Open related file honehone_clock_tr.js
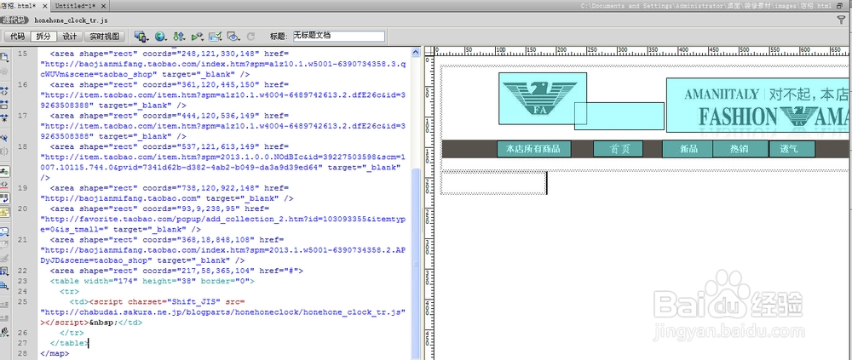This screenshot has width=852, height=360. point(71,20)
